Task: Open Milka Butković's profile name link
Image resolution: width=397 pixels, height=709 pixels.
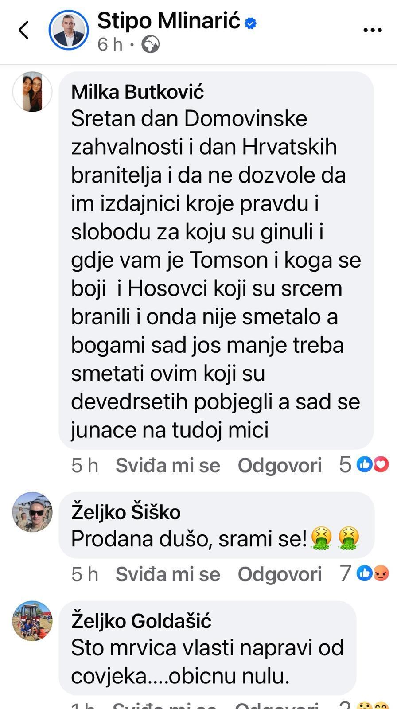Action: point(137,92)
